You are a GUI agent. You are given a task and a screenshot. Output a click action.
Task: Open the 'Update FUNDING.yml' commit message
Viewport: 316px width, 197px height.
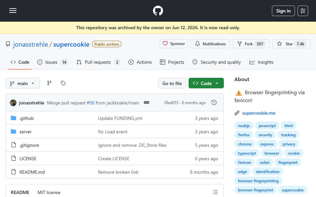pyautogui.click(x=120, y=118)
